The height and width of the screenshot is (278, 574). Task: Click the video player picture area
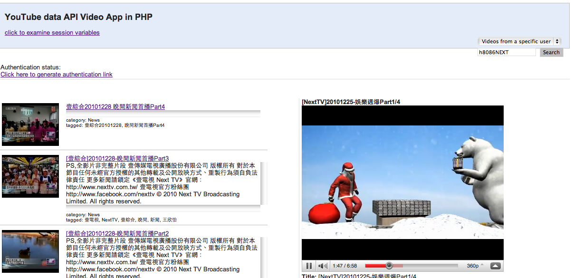[x=402, y=182]
